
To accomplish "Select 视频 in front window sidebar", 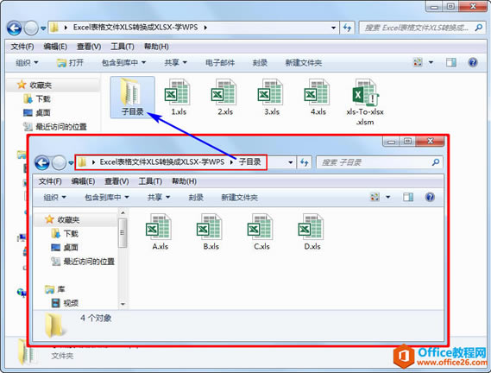I will [x=65, y=303].
